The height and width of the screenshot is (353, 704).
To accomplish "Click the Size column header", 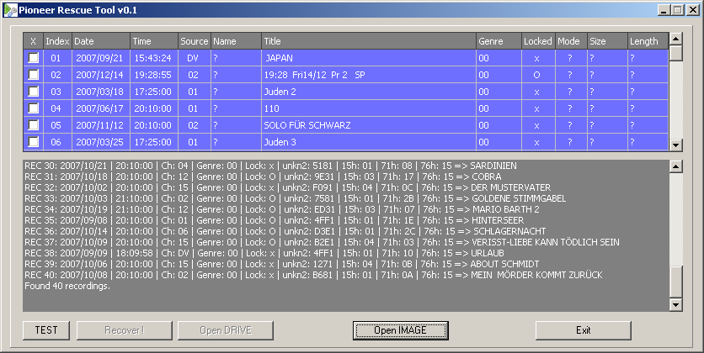I will 607,41.
